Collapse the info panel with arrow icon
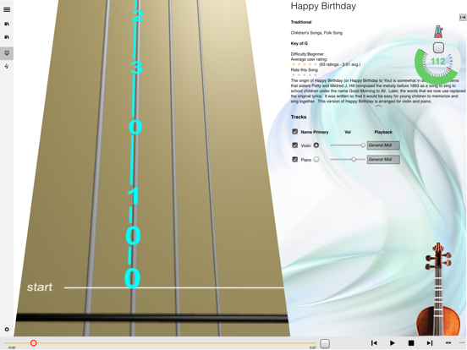 462,18
